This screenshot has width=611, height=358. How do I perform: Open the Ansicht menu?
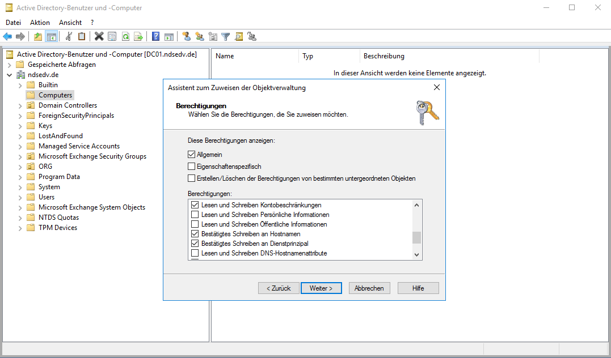coord(70,23)
